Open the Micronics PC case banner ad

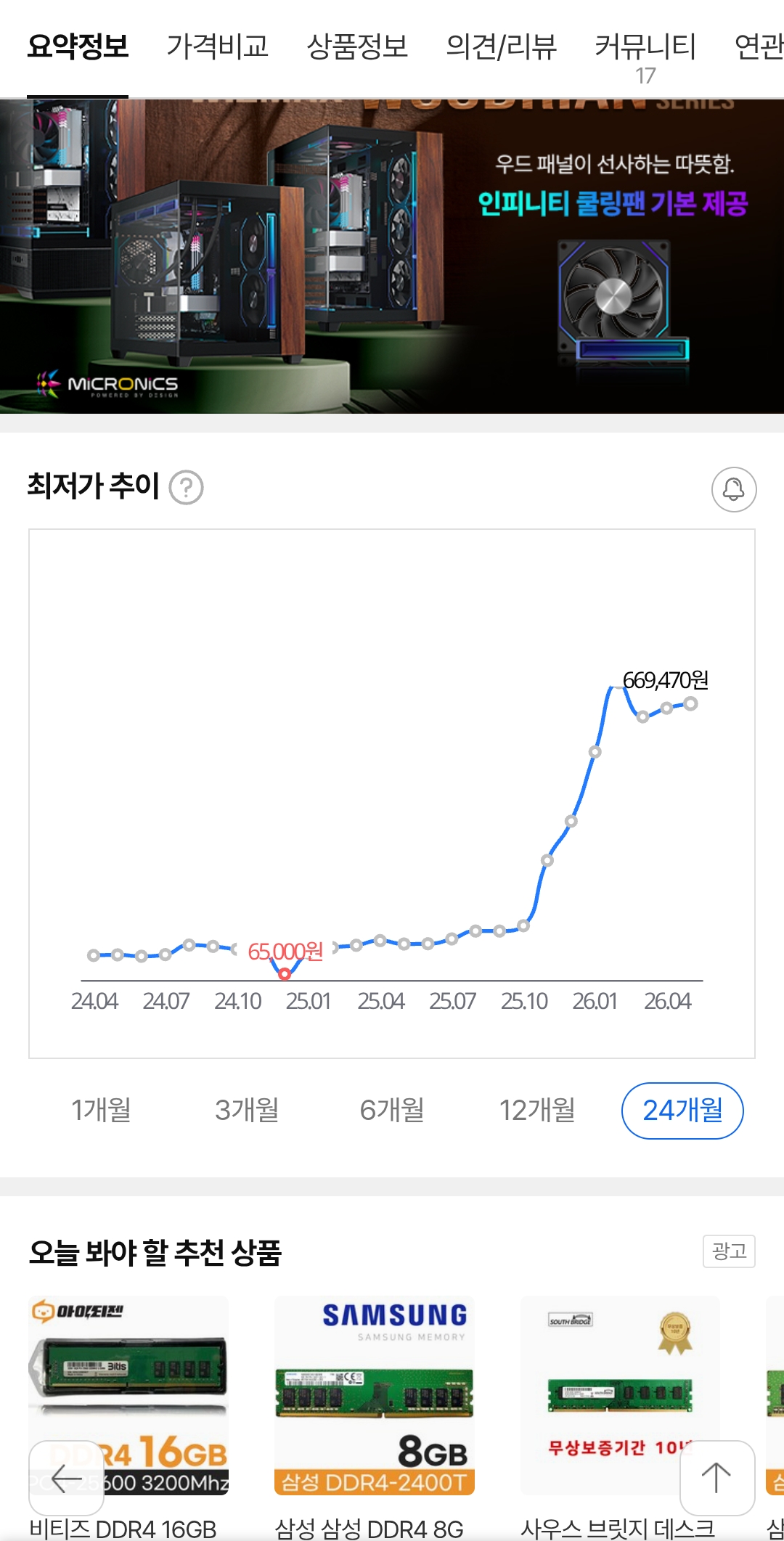click(x=392, y=256)
